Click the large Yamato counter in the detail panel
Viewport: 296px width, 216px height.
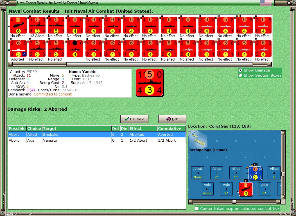coord(150,83)
